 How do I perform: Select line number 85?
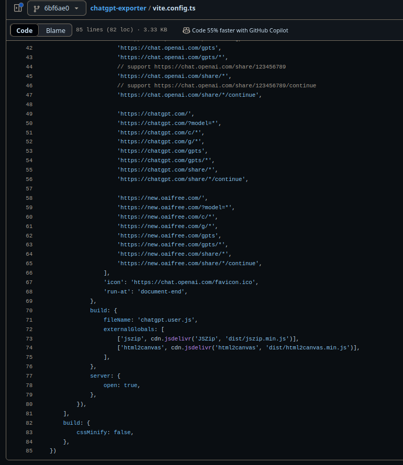tap(29, 451)
